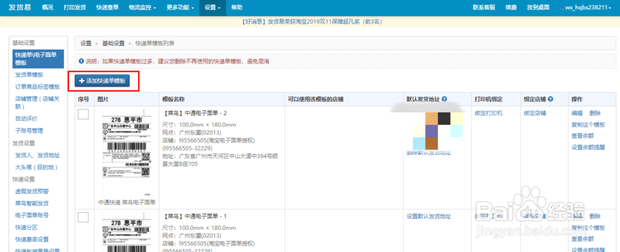The image size is (620, 252).
Task: Click the 添加快递单模板 button
Action: pyautogui.click(x=102, y=80)
